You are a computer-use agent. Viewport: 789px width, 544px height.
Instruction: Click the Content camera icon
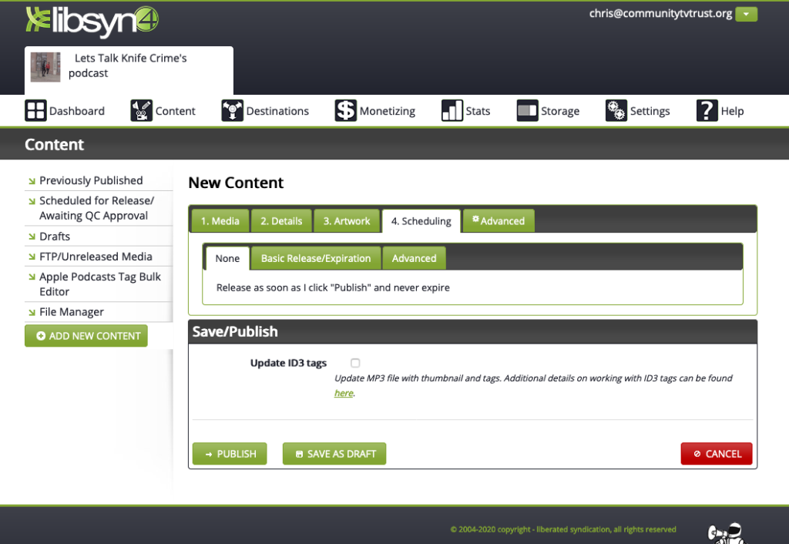click(x=142, y=111)
